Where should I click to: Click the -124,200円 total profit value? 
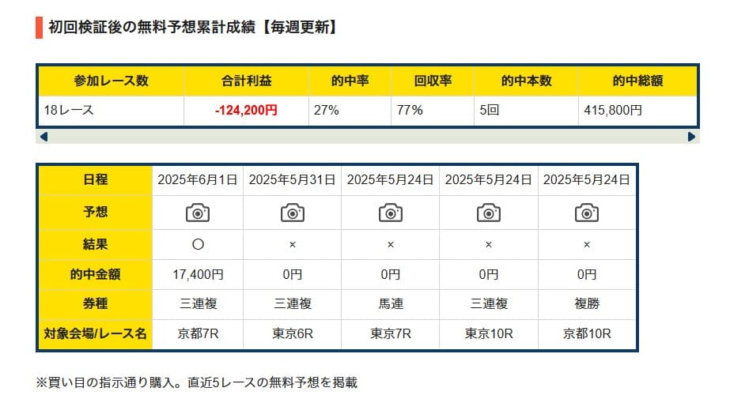pos(246,110)
